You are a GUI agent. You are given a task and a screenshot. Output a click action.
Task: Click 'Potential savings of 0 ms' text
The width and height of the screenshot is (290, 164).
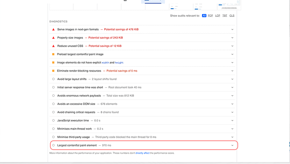click(122, 71)
